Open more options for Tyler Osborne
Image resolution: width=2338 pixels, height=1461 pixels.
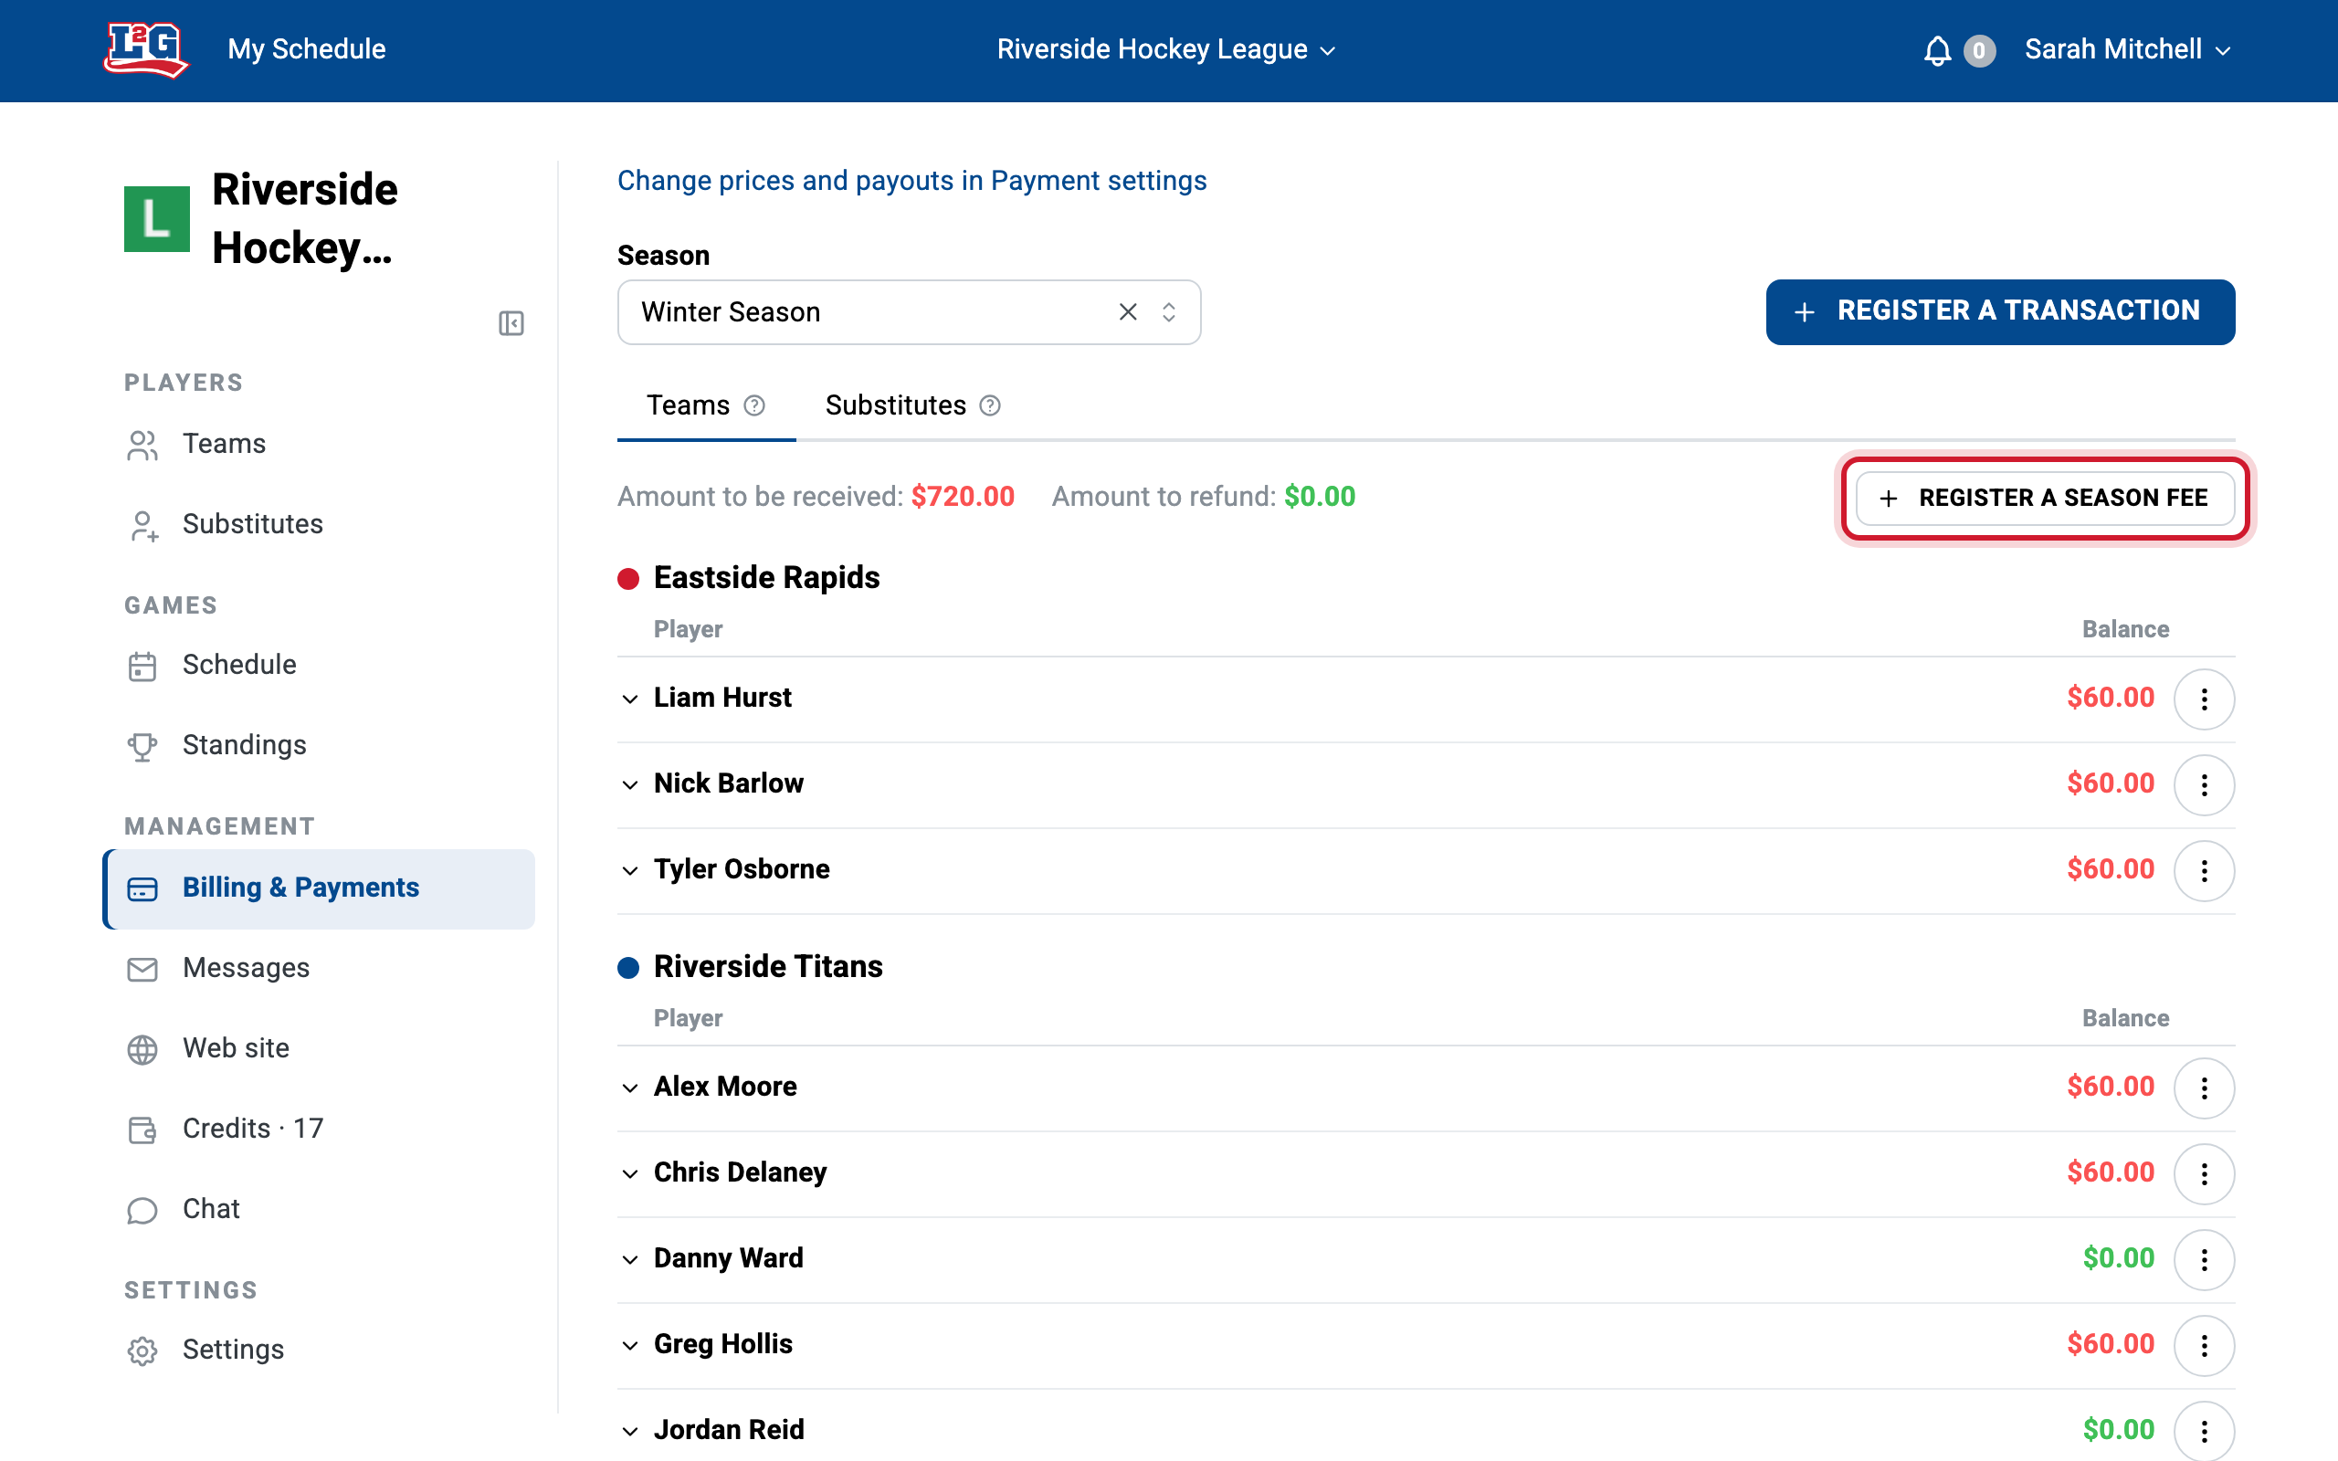[2204, 870]
